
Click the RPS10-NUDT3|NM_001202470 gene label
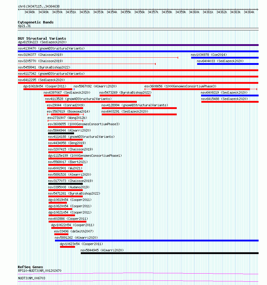(40, 271)
